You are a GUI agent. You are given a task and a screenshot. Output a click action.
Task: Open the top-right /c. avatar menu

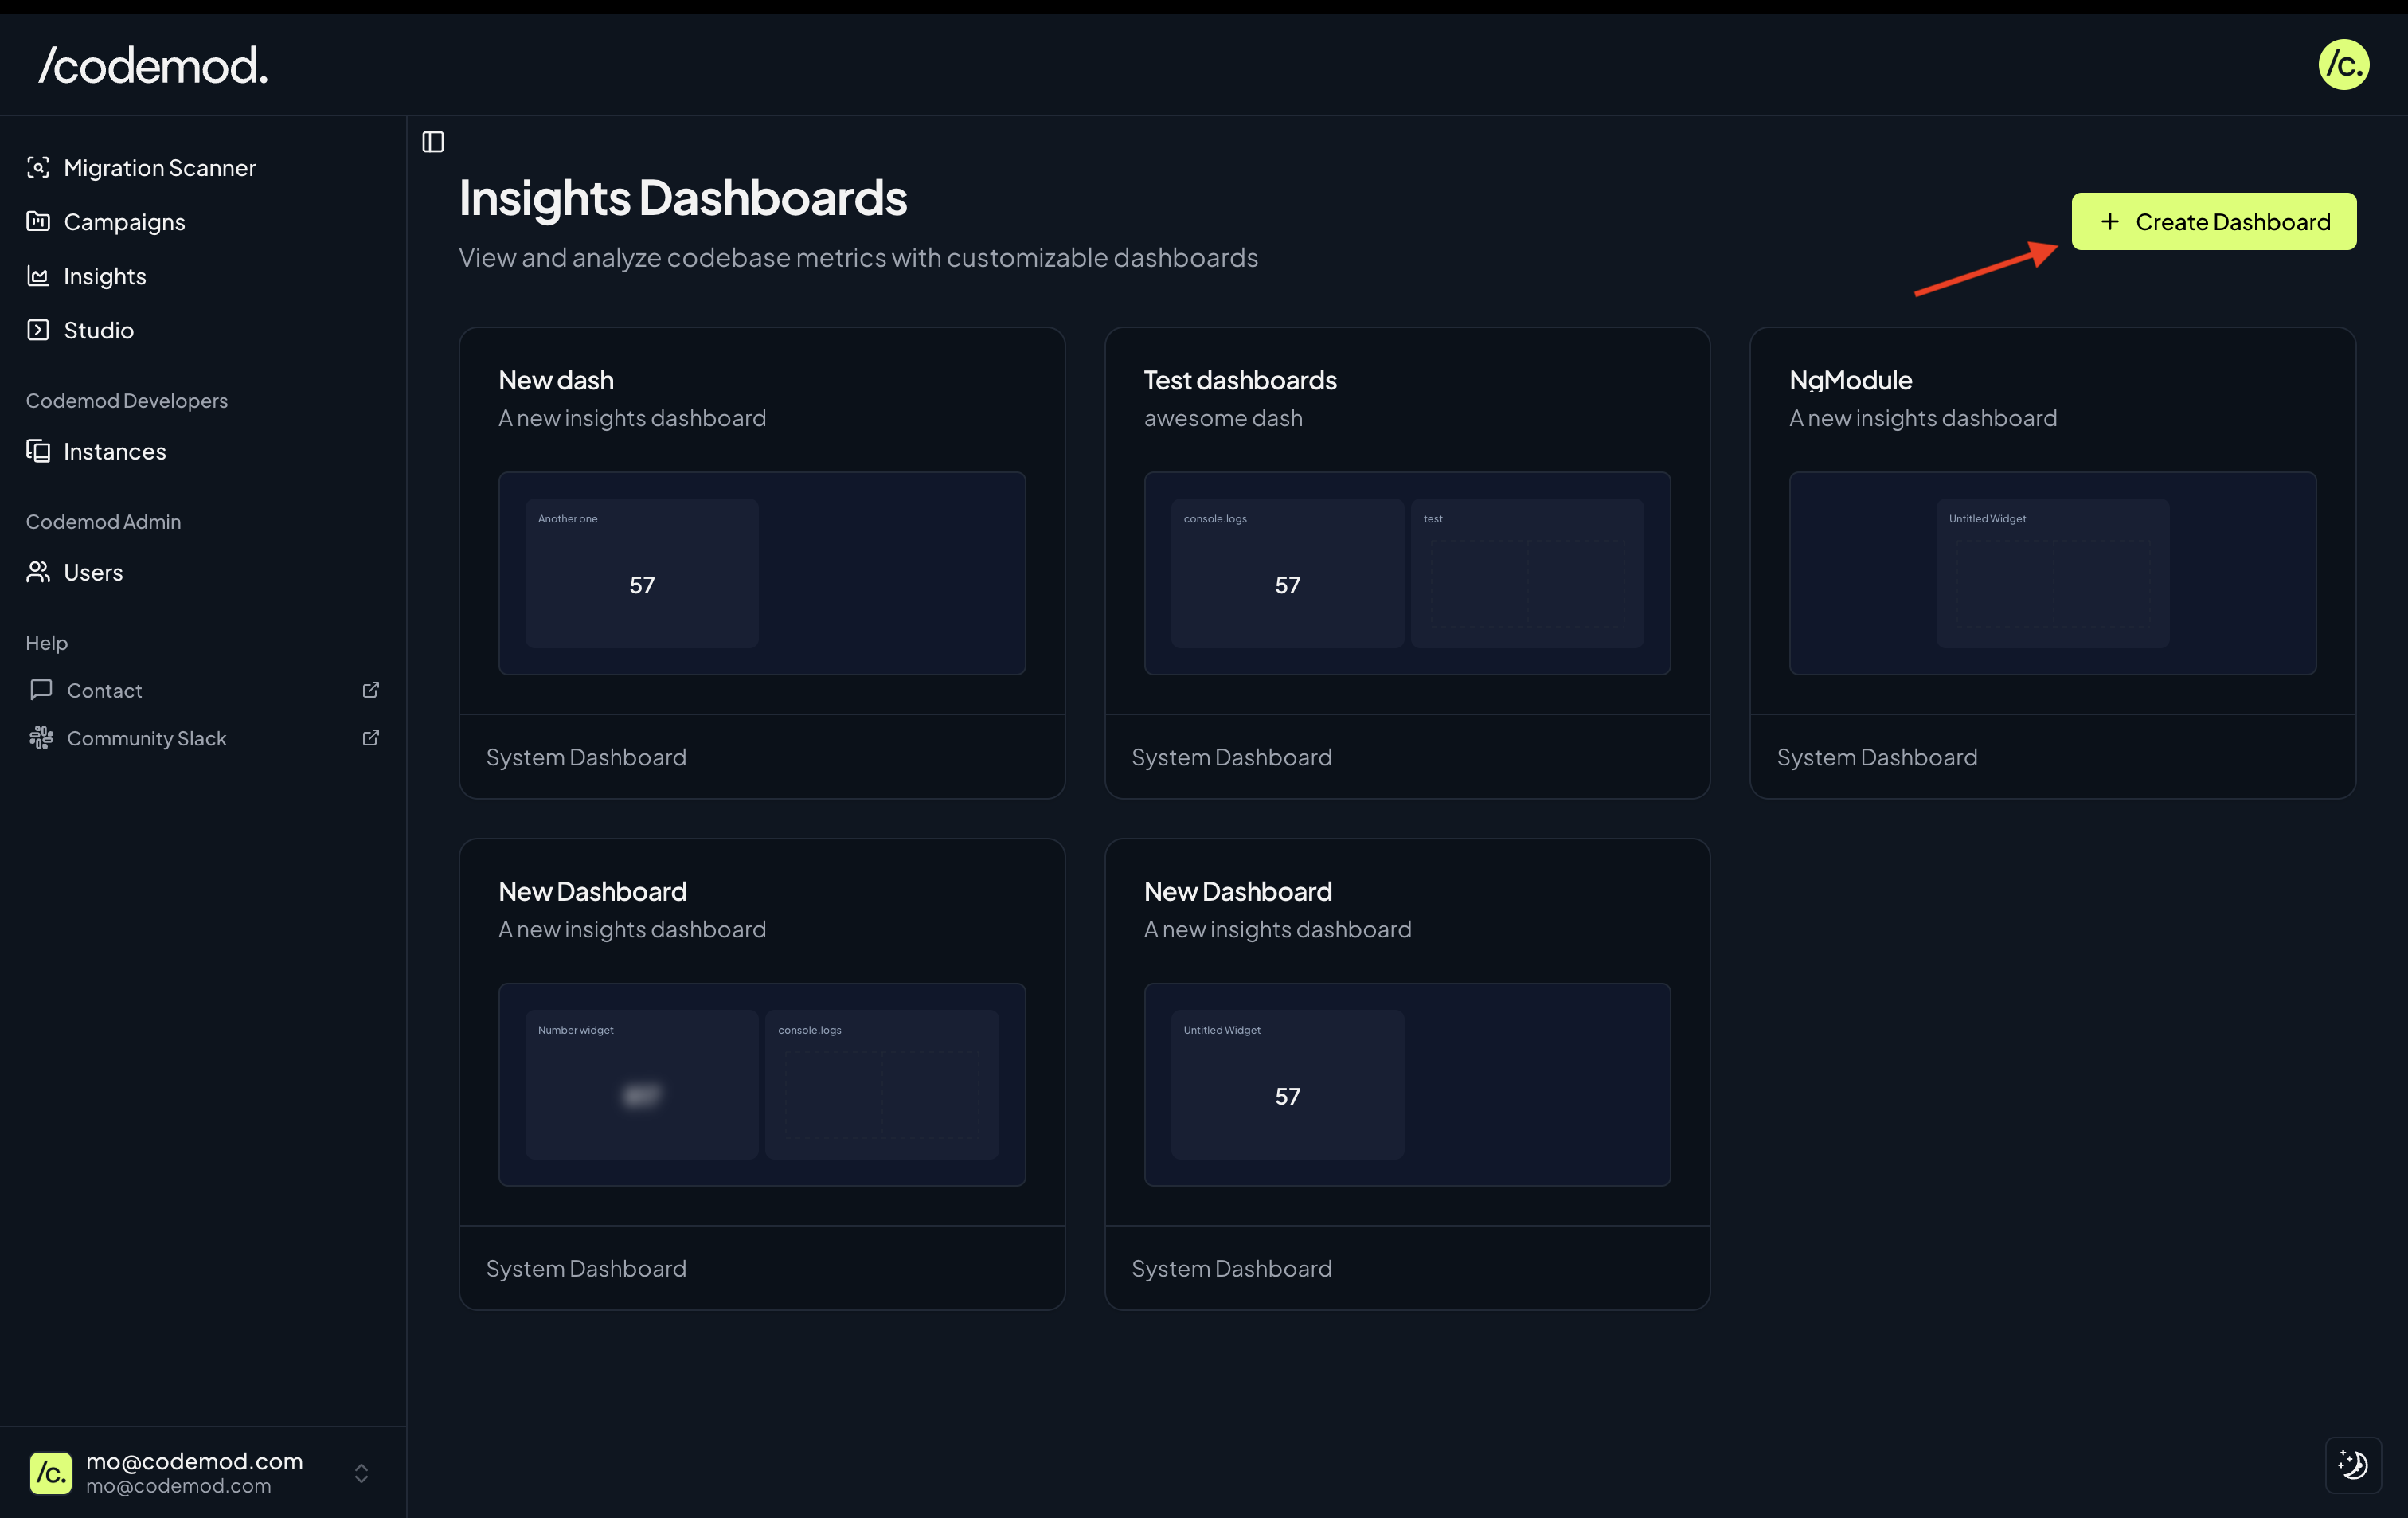click(x=2343, y=65)
